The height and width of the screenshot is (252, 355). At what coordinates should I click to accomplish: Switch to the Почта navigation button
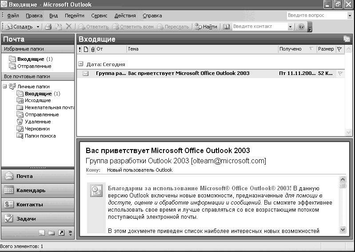point(38,176)
